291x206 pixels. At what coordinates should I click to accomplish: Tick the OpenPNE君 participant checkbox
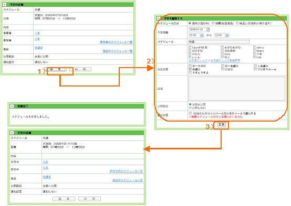(190, 47)
